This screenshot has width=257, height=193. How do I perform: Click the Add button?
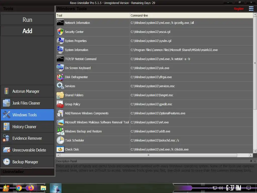point(27,31)
